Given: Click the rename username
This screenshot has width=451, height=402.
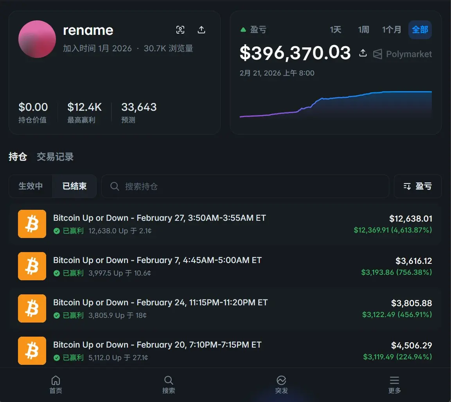Looking at the screenshot, I should 88,30.
